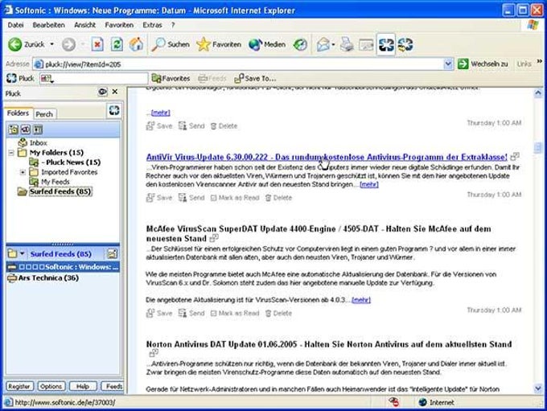
Task: Click the new folder icon in folder toolbar
Action: [14, 129]
